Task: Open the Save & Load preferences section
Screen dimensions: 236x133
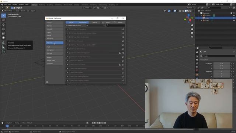Action: [55, 61]
